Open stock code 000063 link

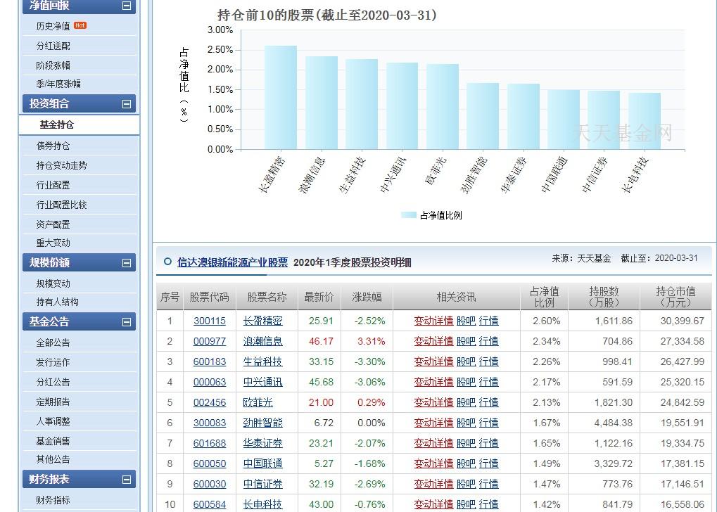pyautogui.click(x=210, y=382)
